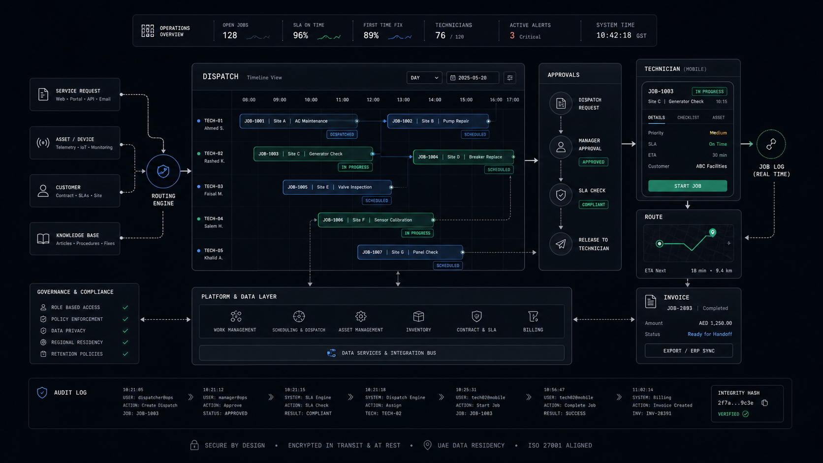Viewport: 823px width, 463px height.
Task: Click the Export / ERP Sync button
Action: [689, 351]
